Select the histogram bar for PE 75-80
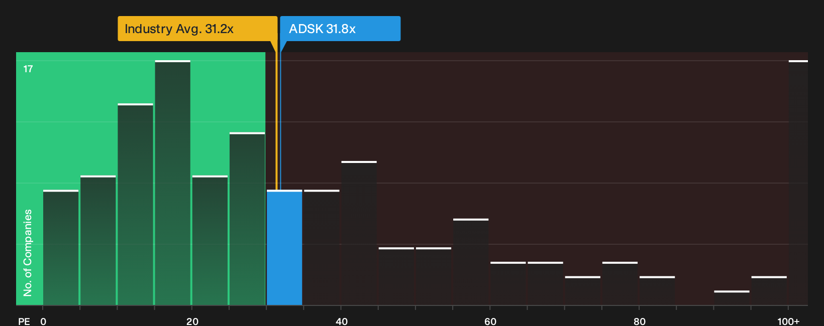Screen dimensions: 824x326 (620, 284)
